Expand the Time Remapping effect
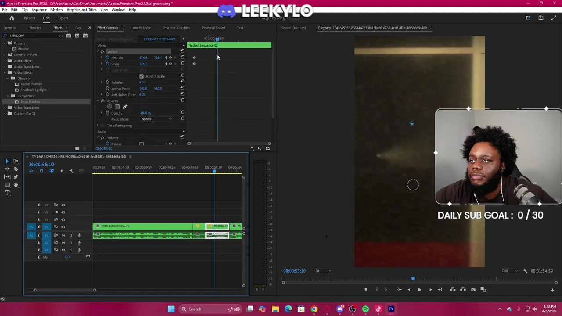The height and width of the screenshot is (316, 562). pos(98,126)
